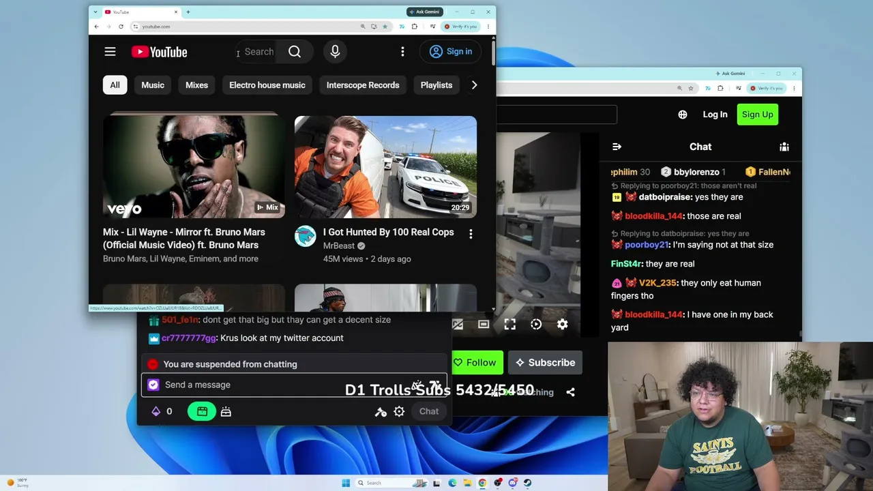Filter by Interscope Records chip
Image resolution: width=873 pixels, height=491 pixels.
pyautogui.click(x=363, y=85)
